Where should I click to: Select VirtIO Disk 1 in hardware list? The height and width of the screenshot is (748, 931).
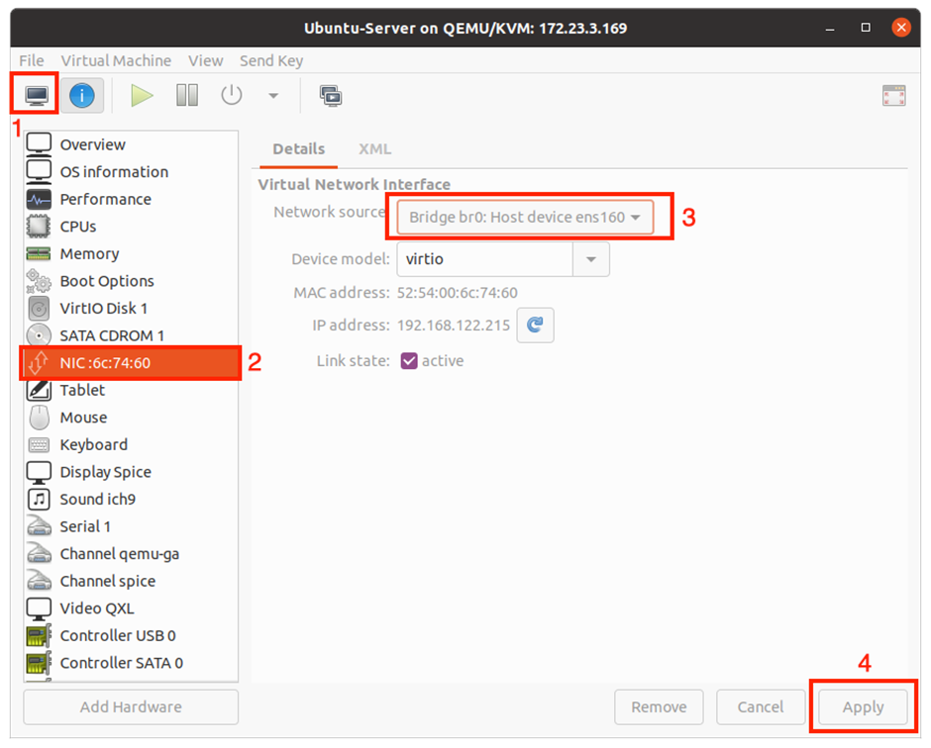[103, 308]
